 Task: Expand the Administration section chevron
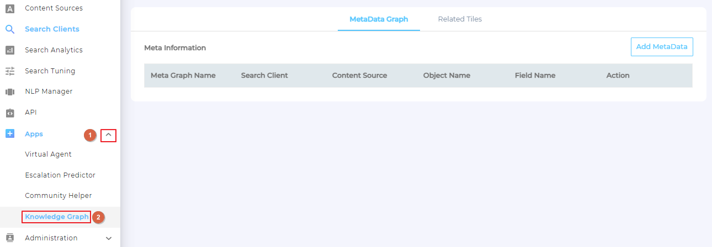109,238
